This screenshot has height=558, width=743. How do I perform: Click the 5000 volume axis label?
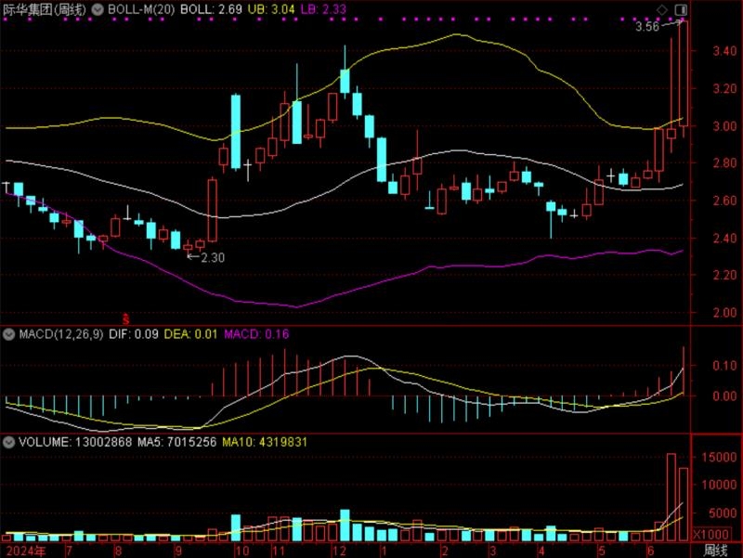(723, 513)
